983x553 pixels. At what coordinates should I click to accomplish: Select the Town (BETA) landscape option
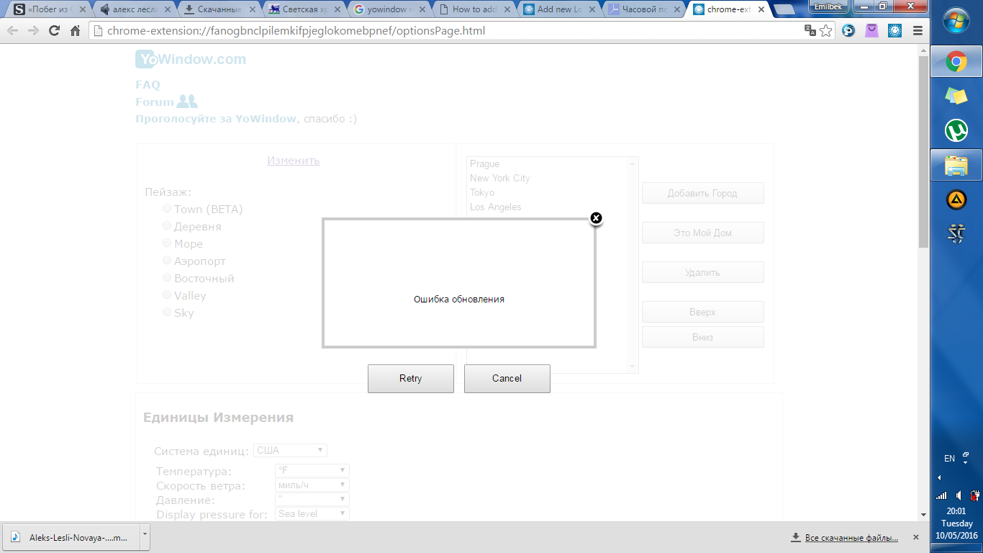(x=167, y=209)
